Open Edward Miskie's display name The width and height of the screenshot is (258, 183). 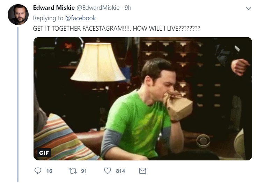tap(54, 8)
